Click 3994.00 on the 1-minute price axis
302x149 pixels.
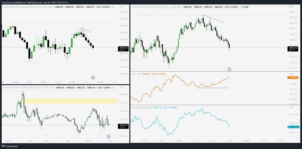coord(293,17)
